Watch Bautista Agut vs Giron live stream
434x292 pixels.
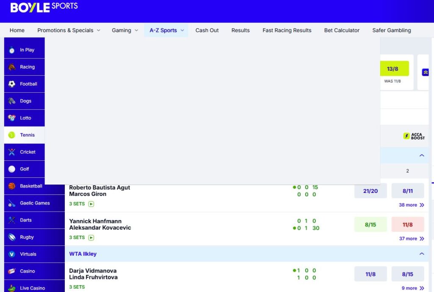tap(91, 204)
